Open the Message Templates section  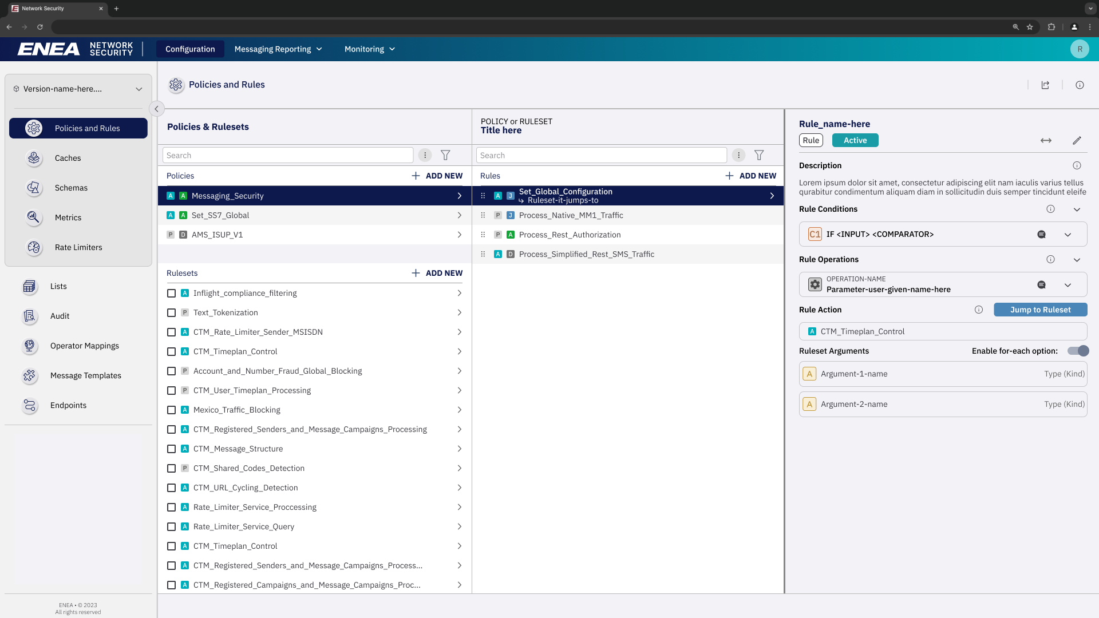tap(86, 375)
